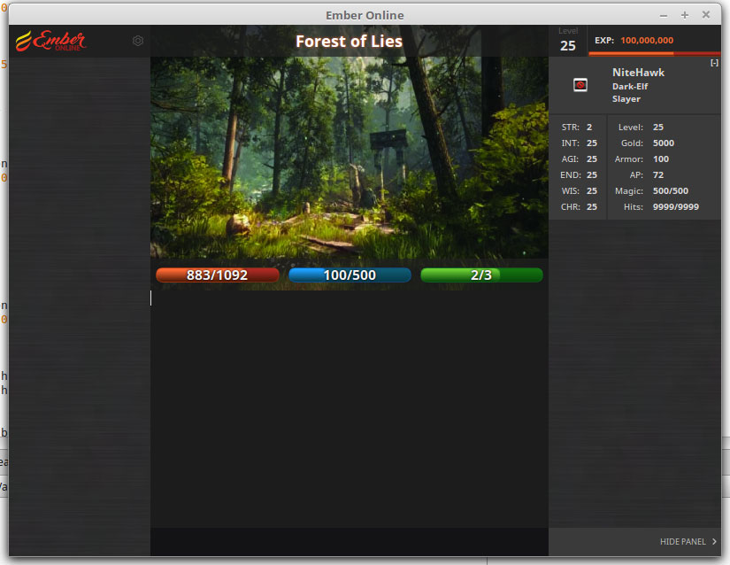
Task: Click the Forest of Lies title
Action: (349, 42)
